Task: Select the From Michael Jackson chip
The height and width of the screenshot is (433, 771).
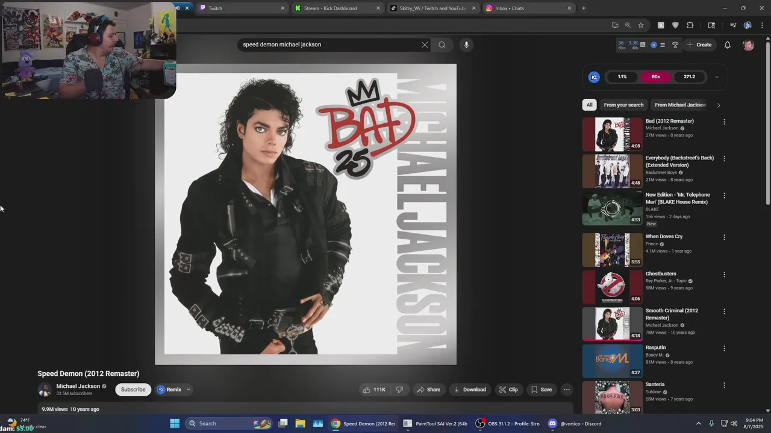Action: [680, 105]
